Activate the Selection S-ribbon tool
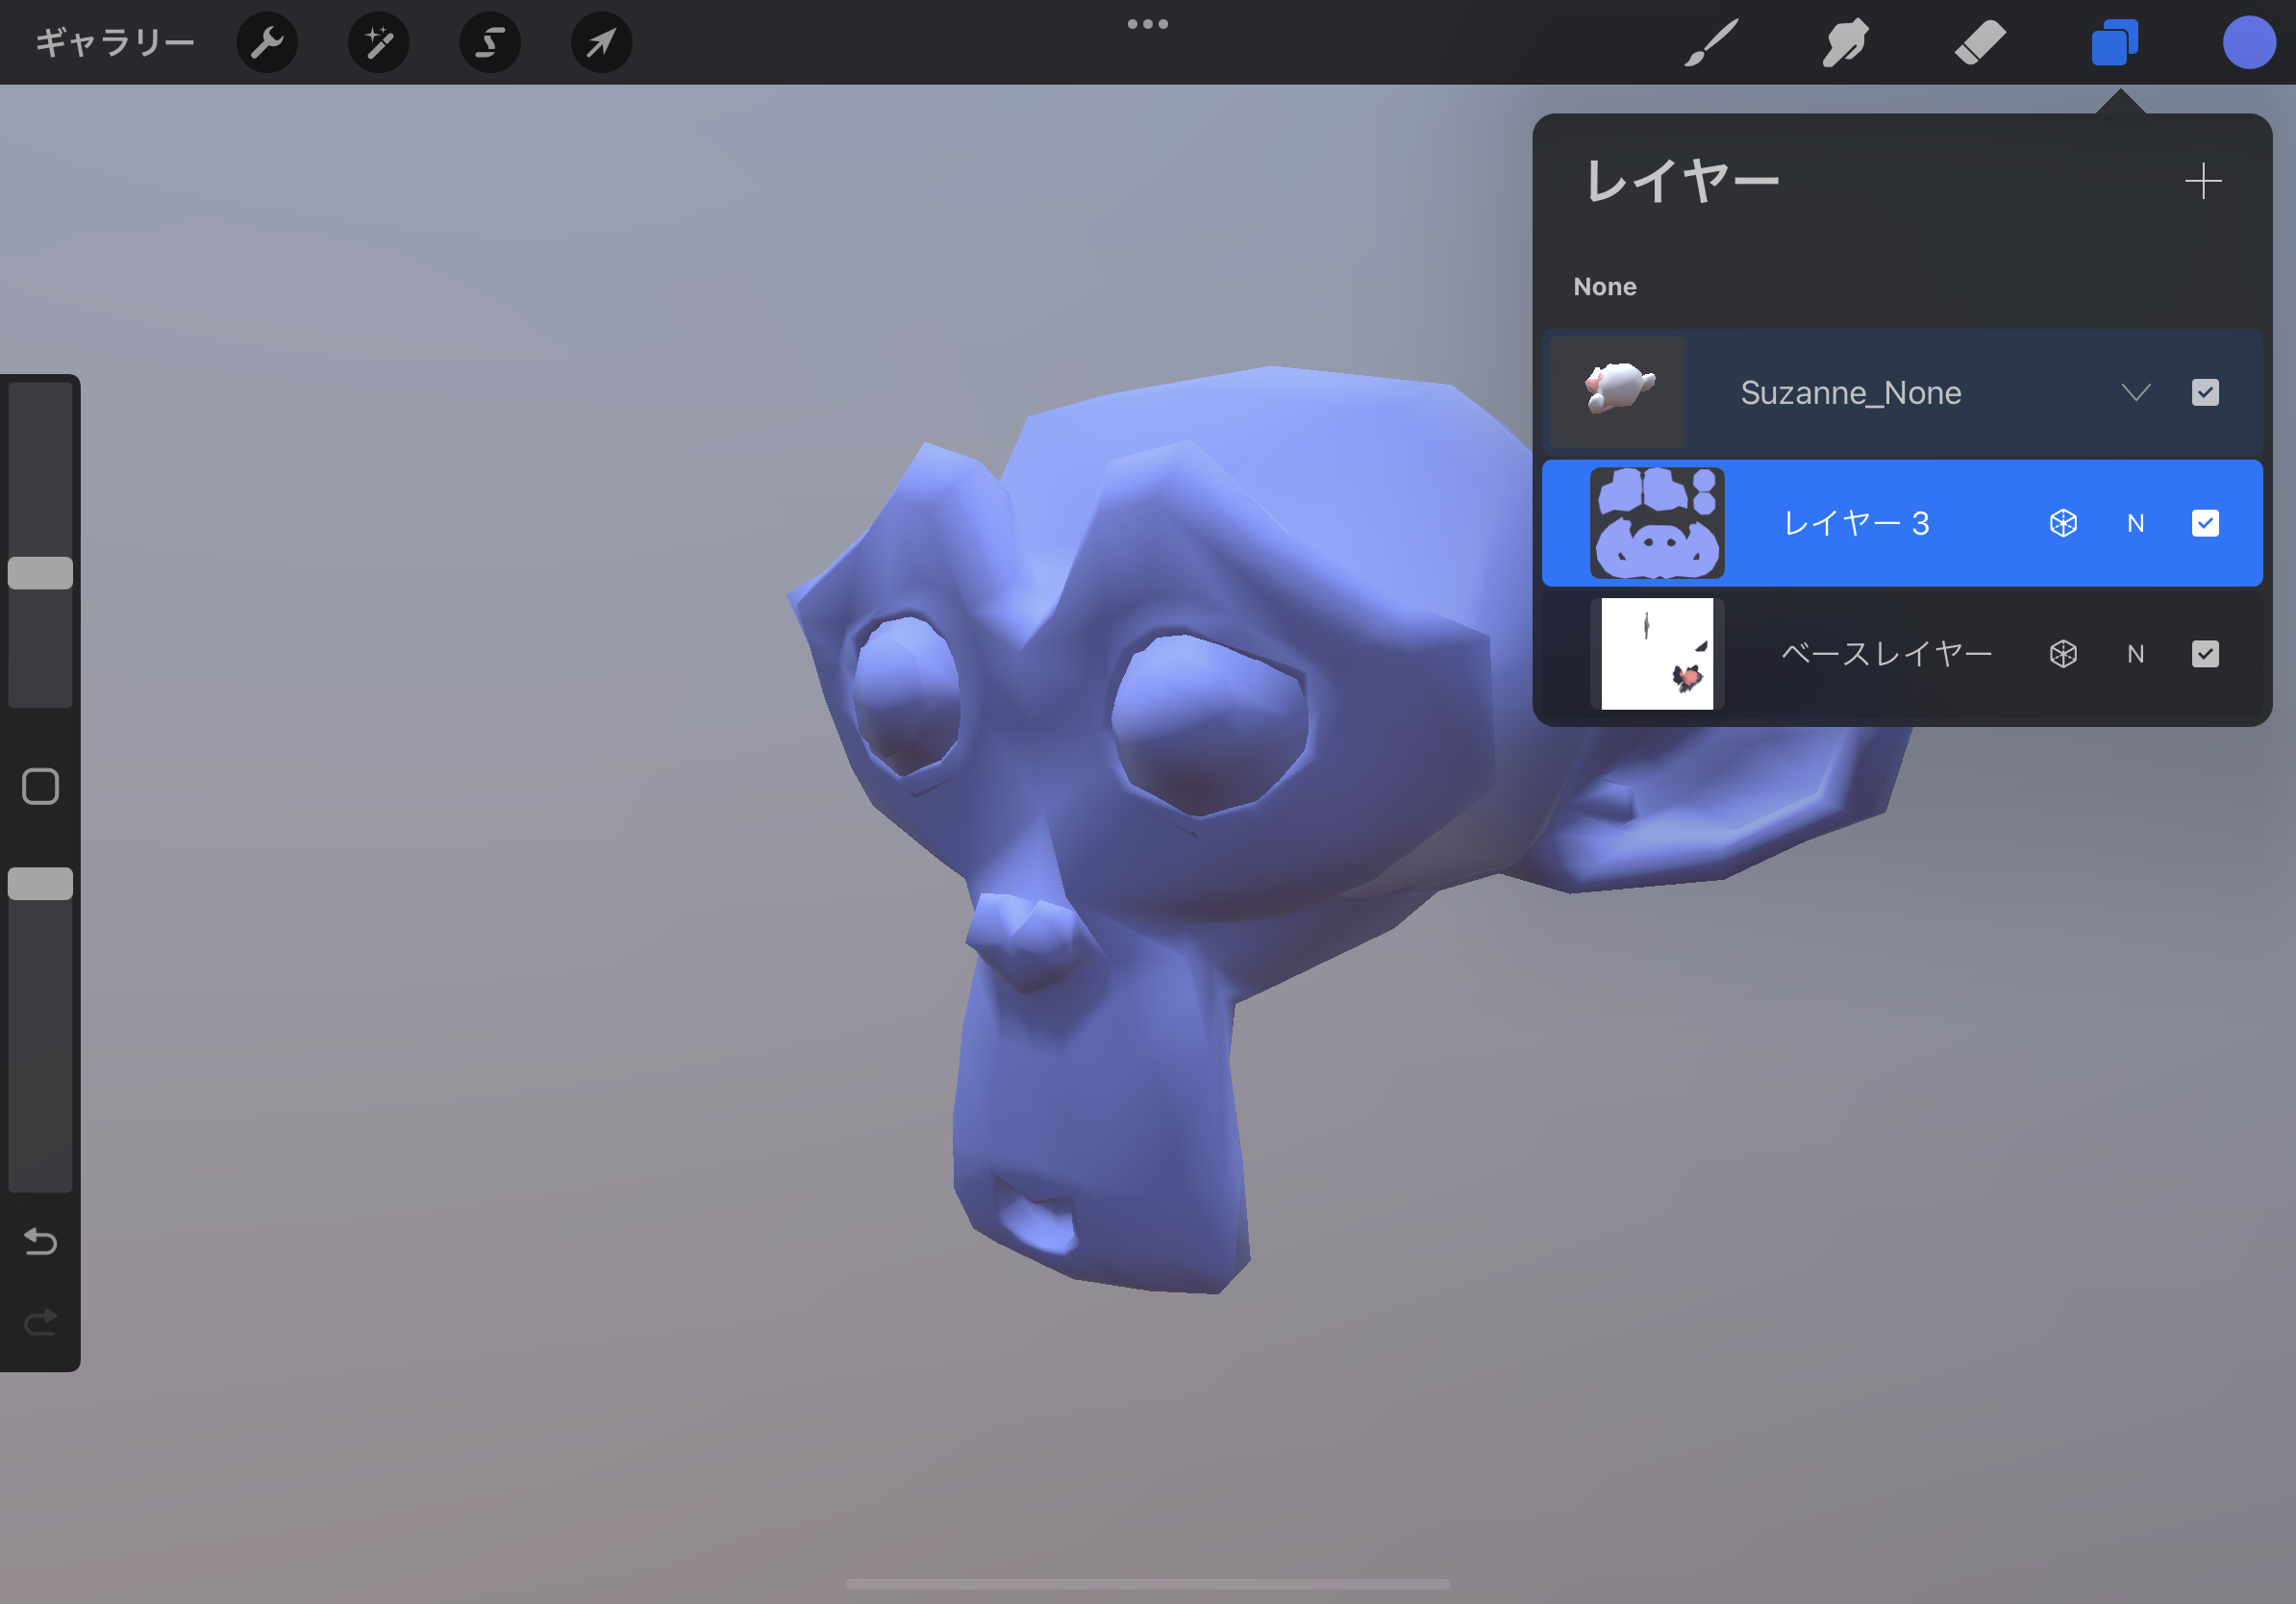The image size is (2296, 1604). coord(490,42)
